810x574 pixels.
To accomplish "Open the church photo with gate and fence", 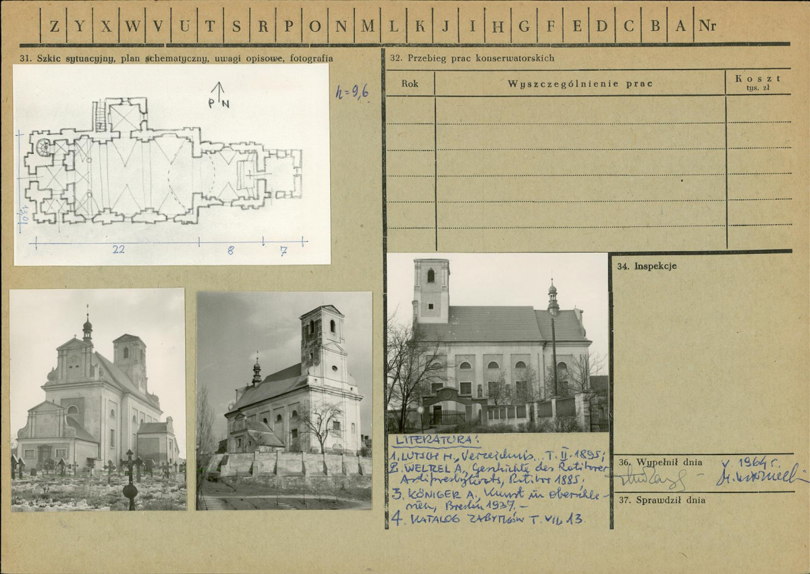I will pos(498,343).
